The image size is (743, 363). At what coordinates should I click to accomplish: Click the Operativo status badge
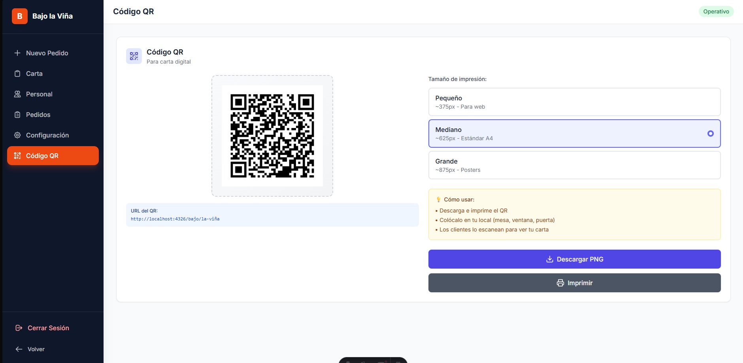[x=716, y=11]
